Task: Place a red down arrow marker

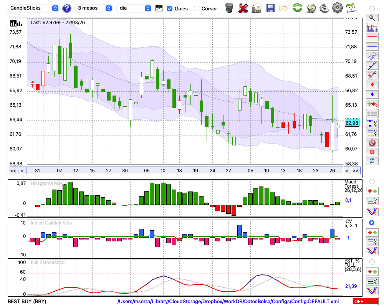Action: click(372, 85)
